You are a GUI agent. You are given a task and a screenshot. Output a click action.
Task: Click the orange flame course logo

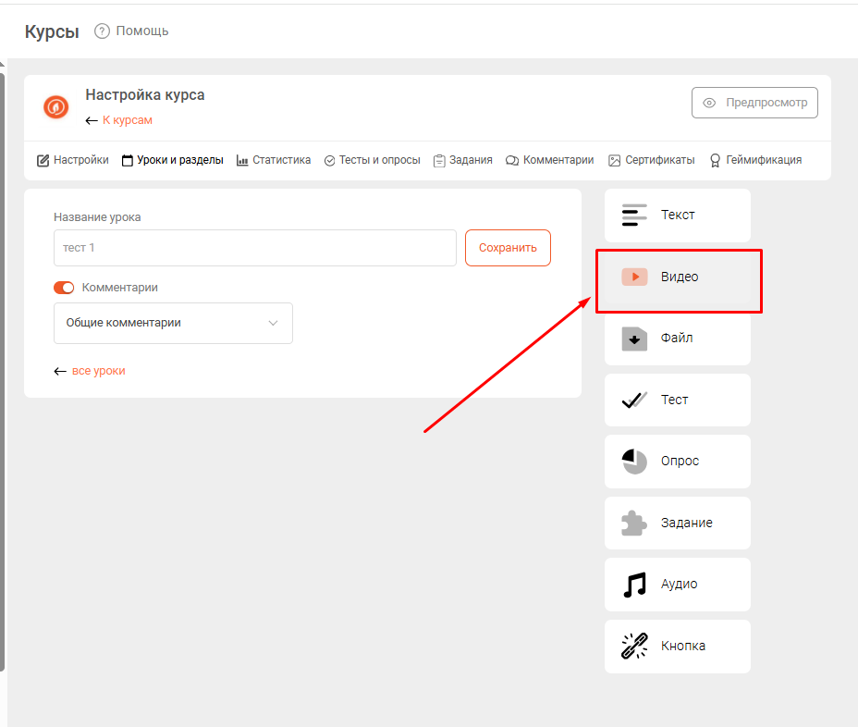(x=56, y=107)
